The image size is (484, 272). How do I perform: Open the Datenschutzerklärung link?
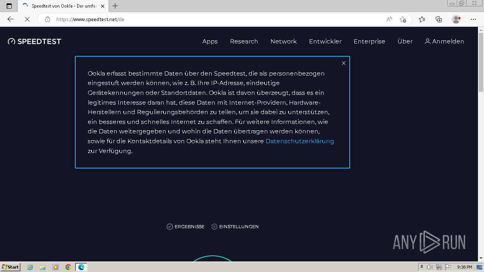(x=299, y=141)
